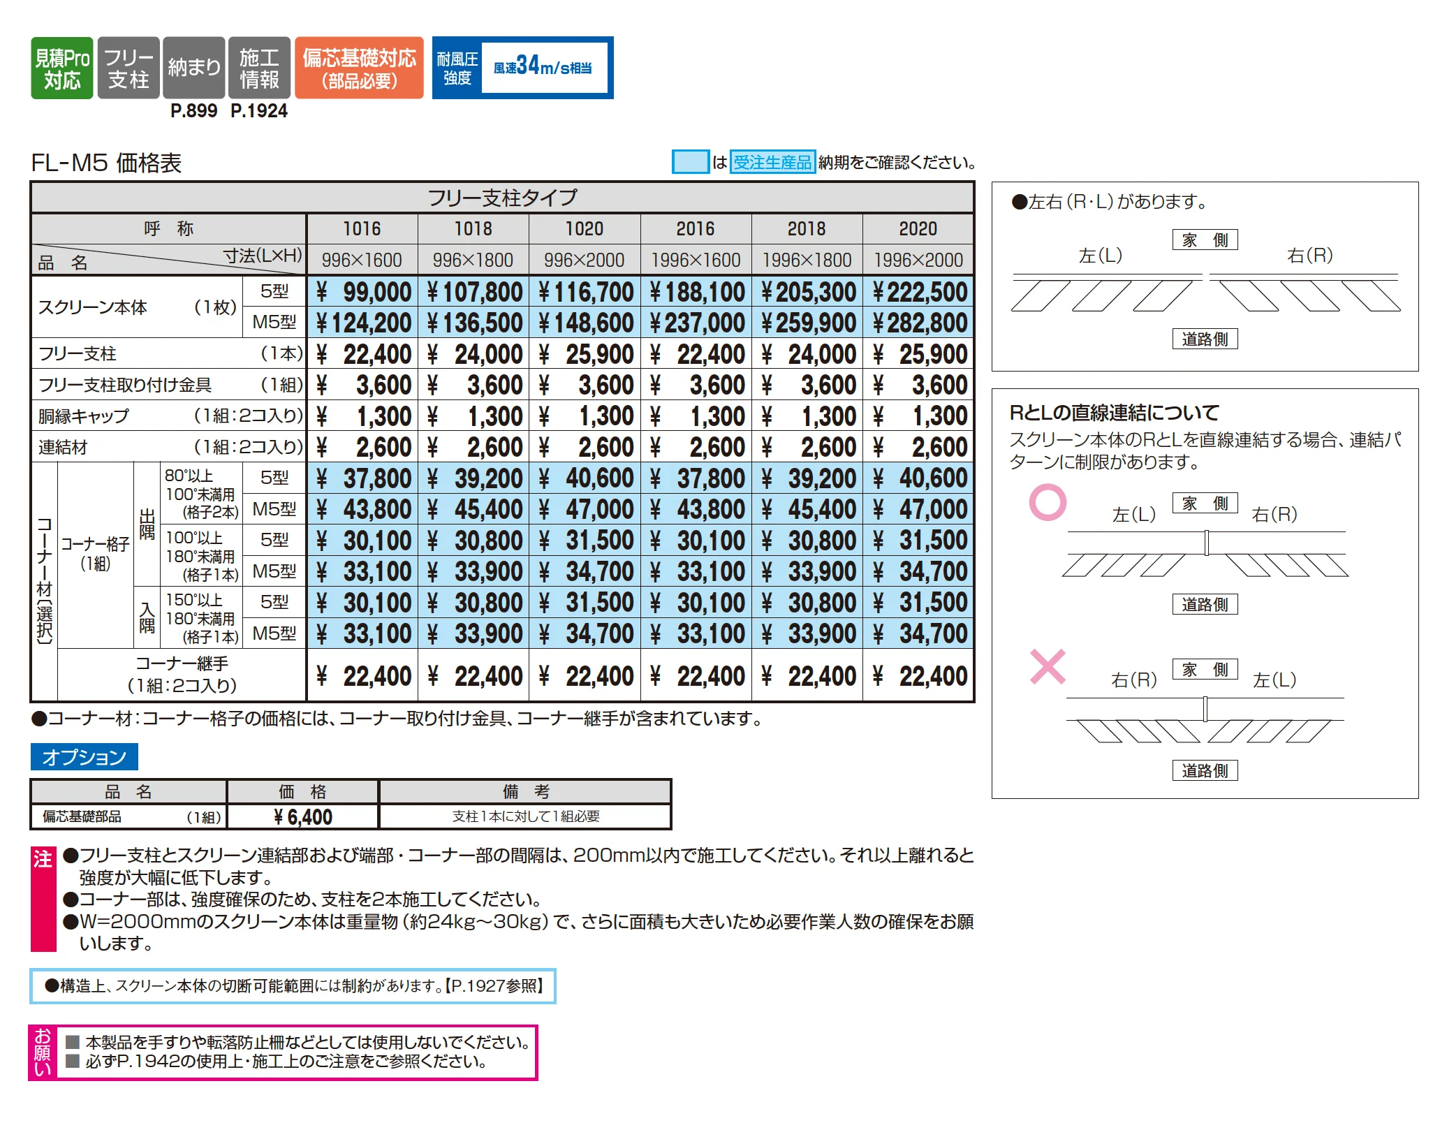Screen dimensions: 1440x1123
Task: Open the 施工情報 badge for P.1924
Action: (259, 68)
